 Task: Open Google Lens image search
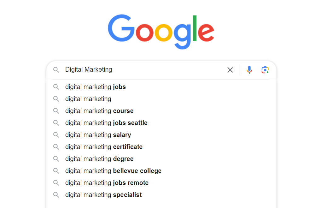click(265, 70)
